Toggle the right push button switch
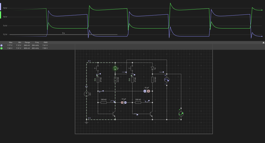 pyautogui.click(x=131, y=69)
